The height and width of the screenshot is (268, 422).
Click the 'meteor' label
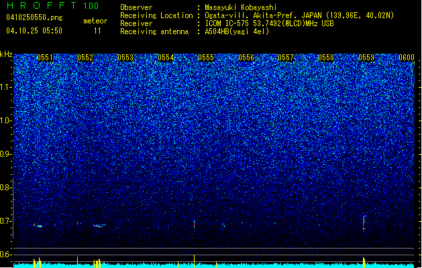coord(95,21)
